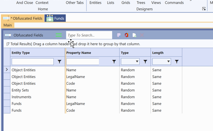
Task: Open the Designers group dialog launcher
Action: point(204,9)
